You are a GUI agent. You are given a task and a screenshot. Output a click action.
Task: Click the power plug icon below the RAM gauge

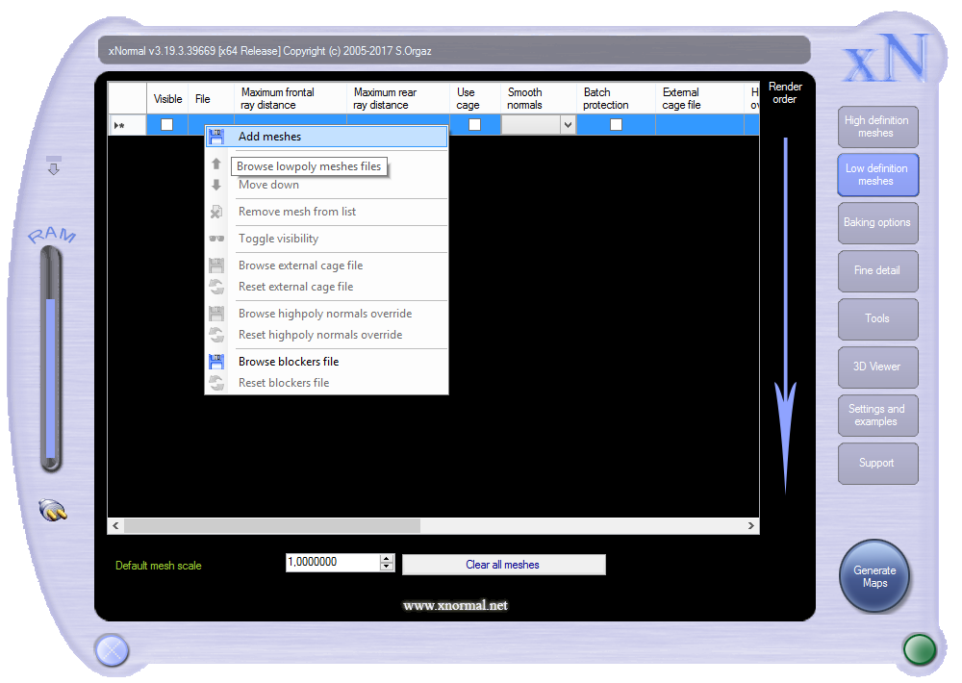pyautogui.click(x=53, y=510)
